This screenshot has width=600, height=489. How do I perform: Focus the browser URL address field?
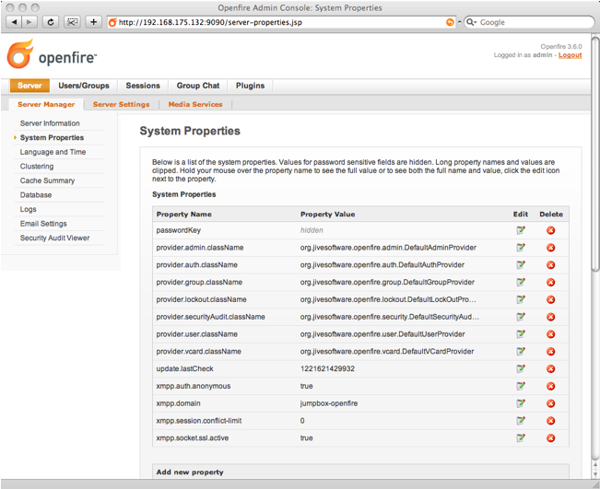[281, 22]
